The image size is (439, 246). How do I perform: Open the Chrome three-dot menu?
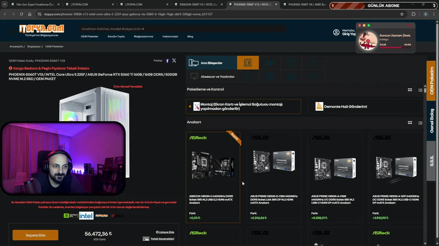435,14
